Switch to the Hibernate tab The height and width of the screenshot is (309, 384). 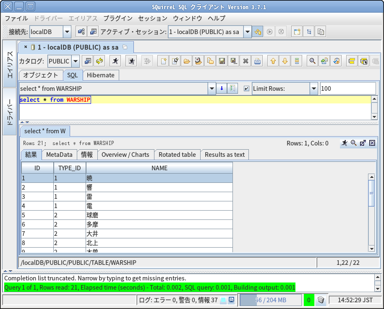pyautogui.click(x=101, y=75)
